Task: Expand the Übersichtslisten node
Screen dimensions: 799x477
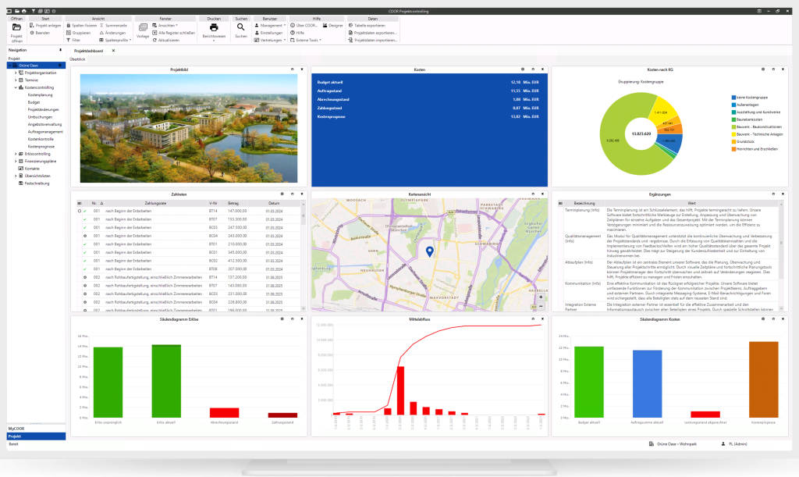Action: [16, 176]
